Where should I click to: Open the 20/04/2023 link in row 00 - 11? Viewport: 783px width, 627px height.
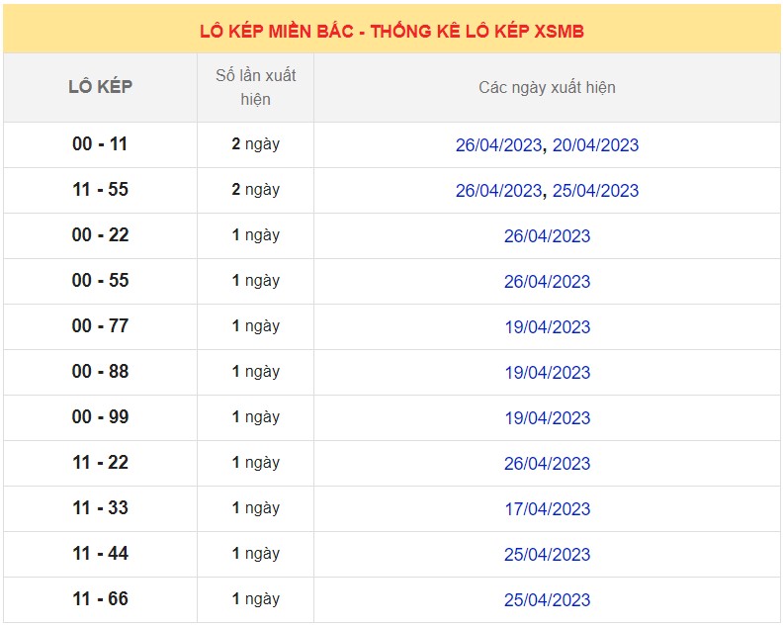[x=595, y=145]
